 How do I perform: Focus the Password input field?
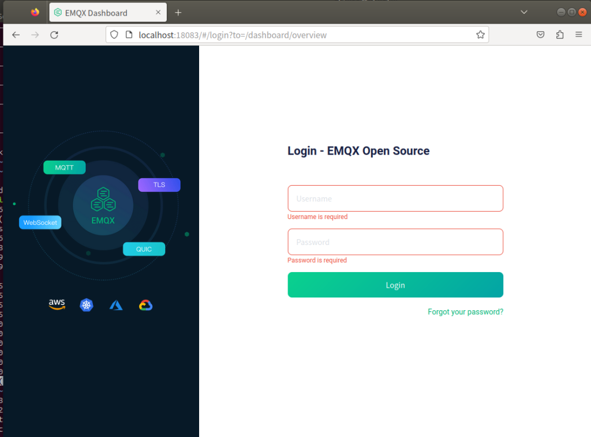395,242
